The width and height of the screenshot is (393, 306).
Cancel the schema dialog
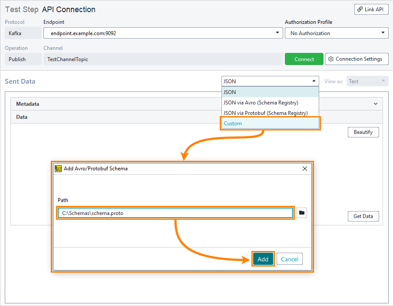pyautogui.click(x=289, y=259)
